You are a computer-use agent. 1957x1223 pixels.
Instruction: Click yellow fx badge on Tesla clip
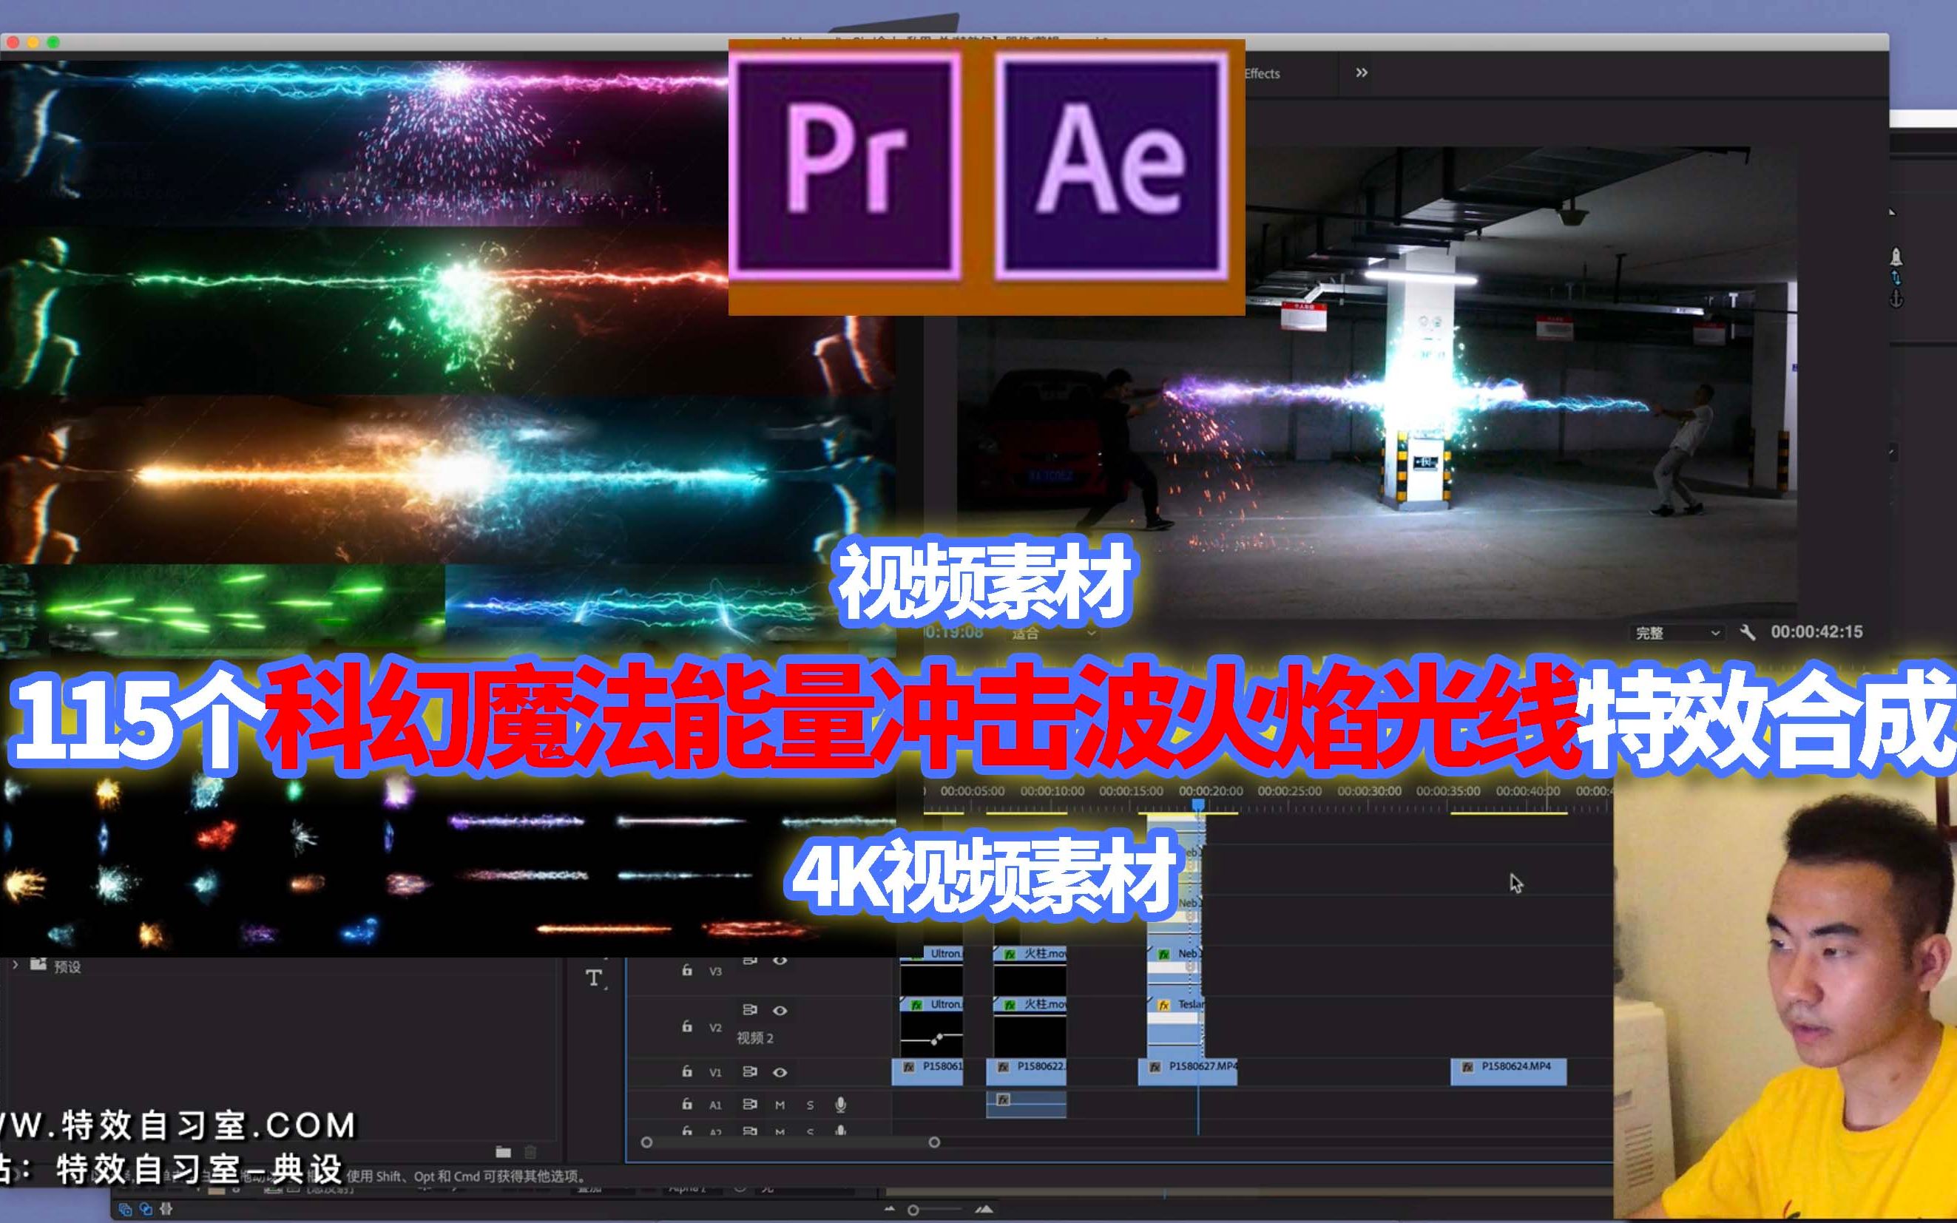click(x=1163, y=1005)
